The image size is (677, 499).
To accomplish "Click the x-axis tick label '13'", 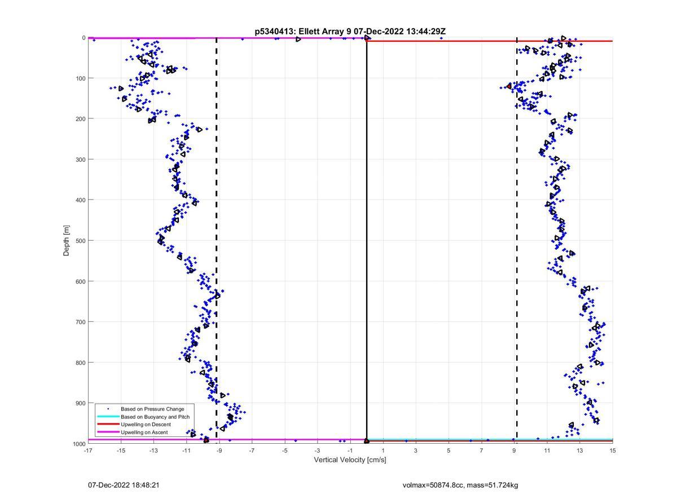I will [x=580, y=451].
